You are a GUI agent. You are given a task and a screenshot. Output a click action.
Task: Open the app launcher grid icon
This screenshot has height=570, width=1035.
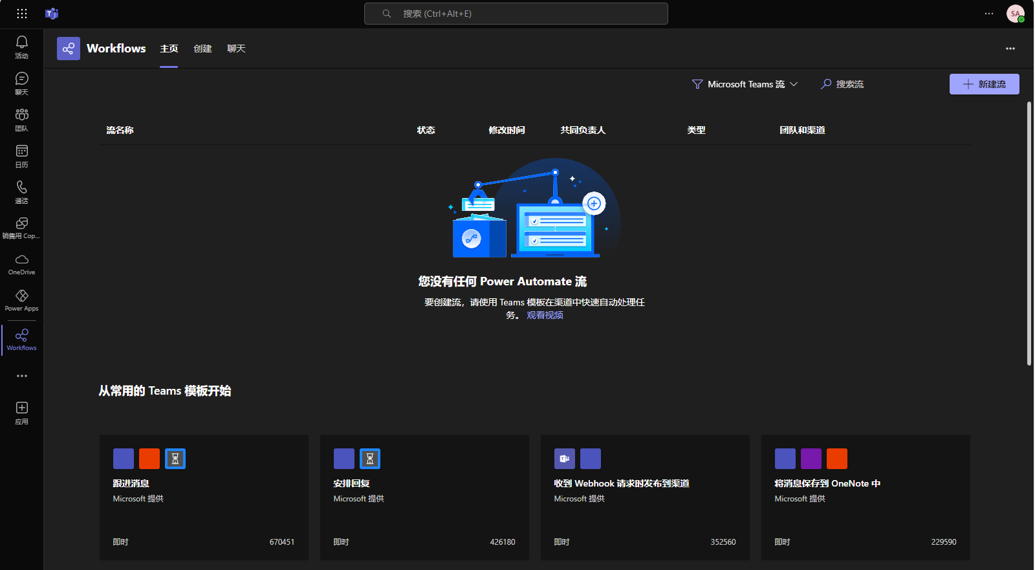click(x=22, y=14)
